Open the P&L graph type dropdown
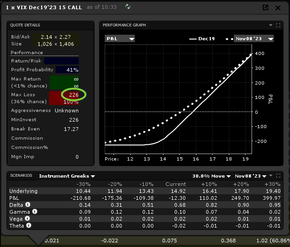 120,38
